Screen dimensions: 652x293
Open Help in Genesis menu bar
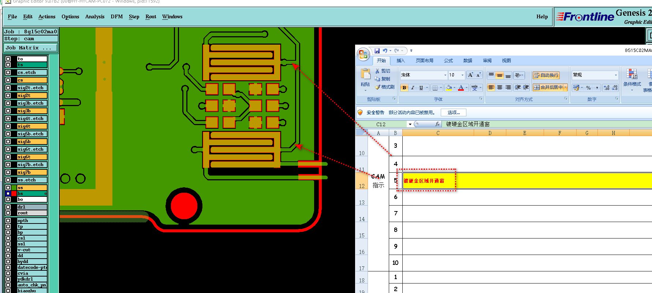(x=542, y=16)
